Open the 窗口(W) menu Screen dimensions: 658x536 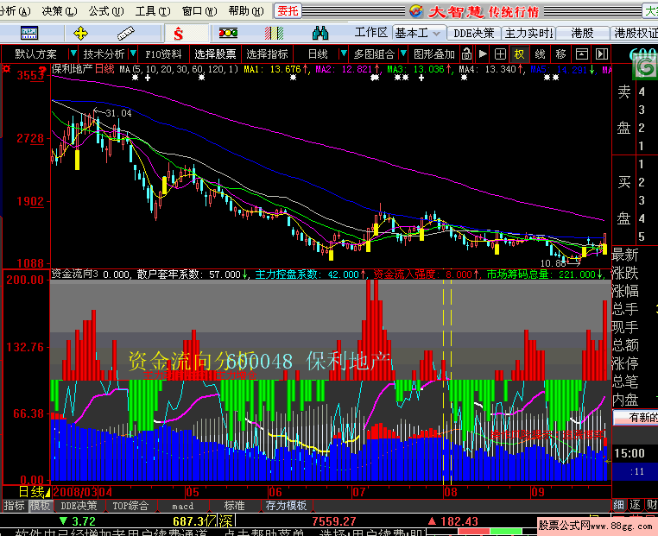[199, 11]
